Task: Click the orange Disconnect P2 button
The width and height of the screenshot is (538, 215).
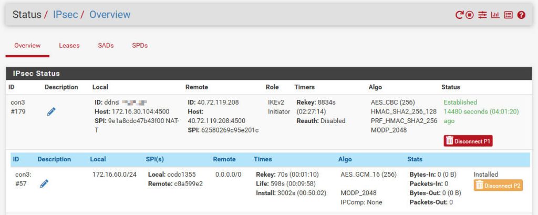Action: (x=498, y=186)
